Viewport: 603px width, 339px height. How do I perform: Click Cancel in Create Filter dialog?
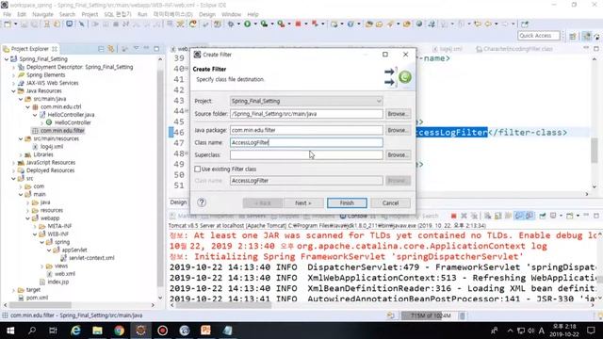point(390,203)
